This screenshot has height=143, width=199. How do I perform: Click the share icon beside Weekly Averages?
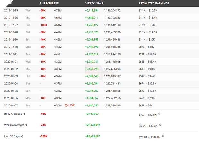coord(26,125)
